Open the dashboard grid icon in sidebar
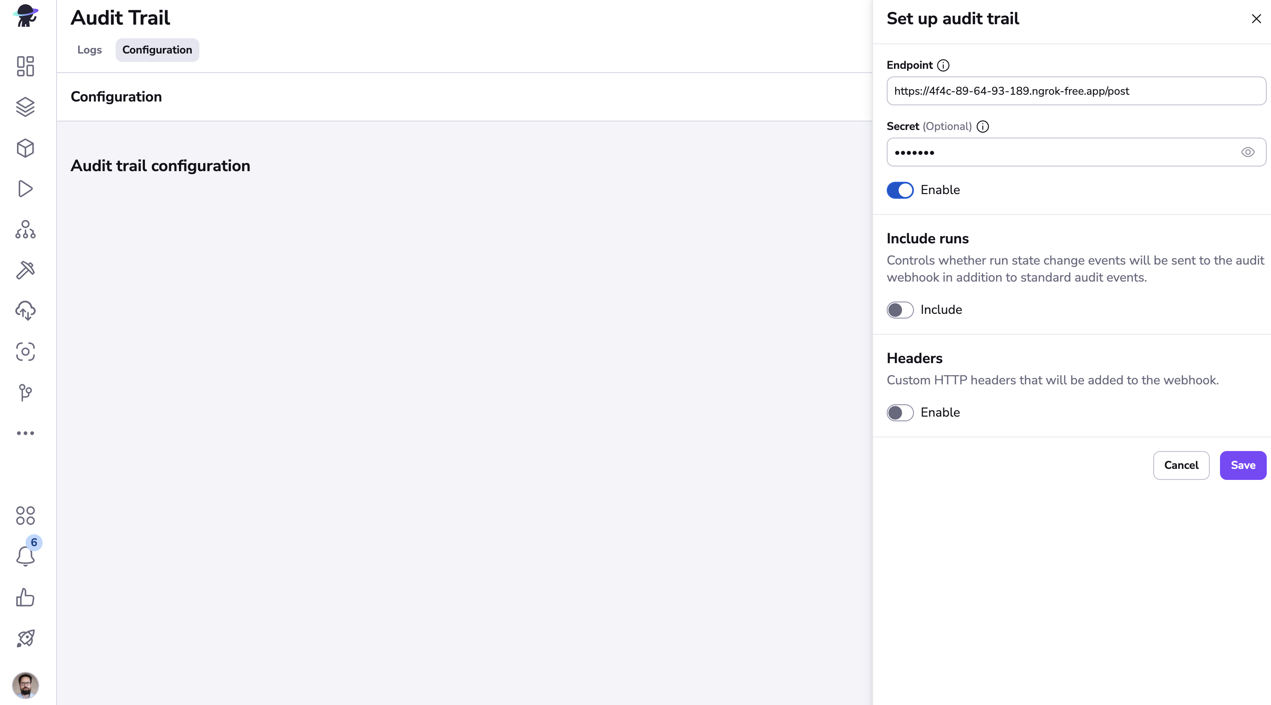Image resolution: width=1271 pixels, height=705 pixels. click(x=25, y=66)
